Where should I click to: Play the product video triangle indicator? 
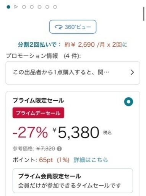point(16,7)
